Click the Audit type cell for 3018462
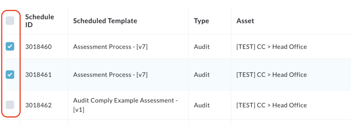Viewport: 351px width, 126px height. click(x=202, y=105)
